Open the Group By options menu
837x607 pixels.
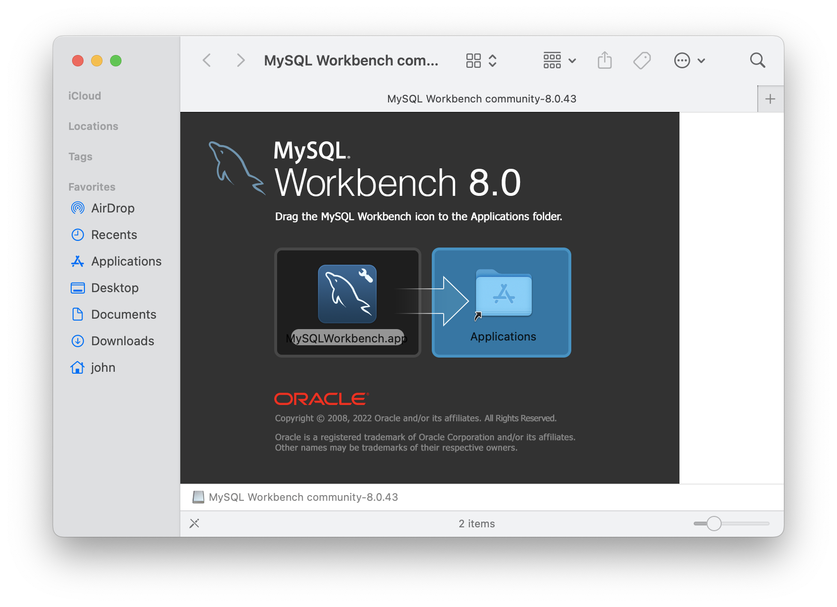pyautogui.click(x=559, y=61)
